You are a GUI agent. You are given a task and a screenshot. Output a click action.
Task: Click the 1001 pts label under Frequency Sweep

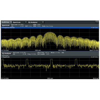(x=38, y=50)
